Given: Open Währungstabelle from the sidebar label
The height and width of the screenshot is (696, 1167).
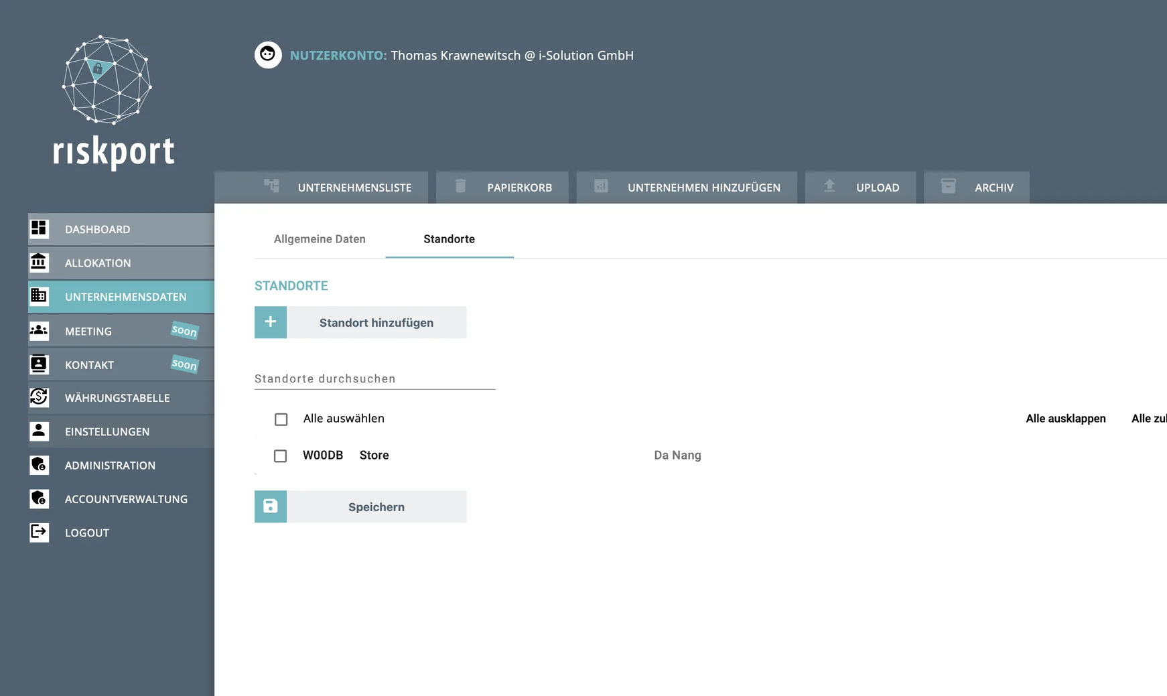Looking at the screenshot, I should pyautogui.click(x=117, y=398).
